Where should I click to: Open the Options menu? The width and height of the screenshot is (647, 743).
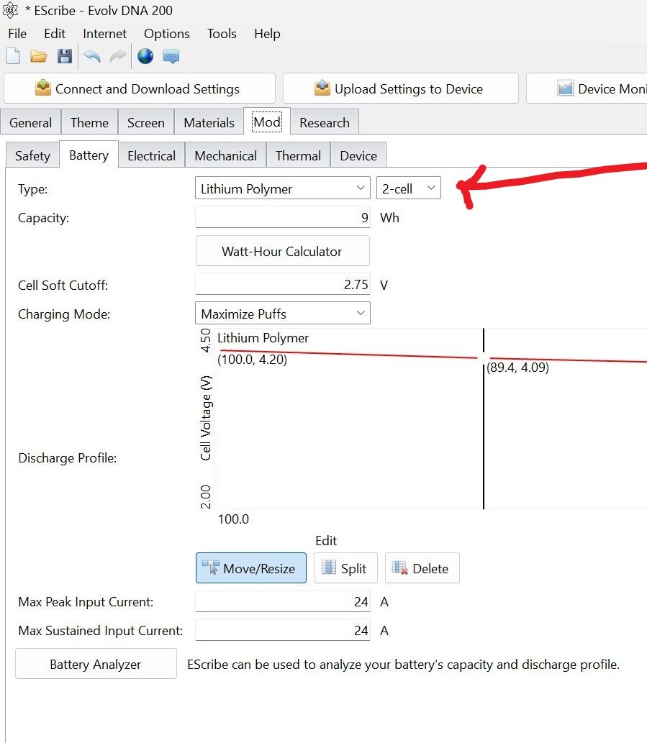pyautogui.click(x=166, y=34)
